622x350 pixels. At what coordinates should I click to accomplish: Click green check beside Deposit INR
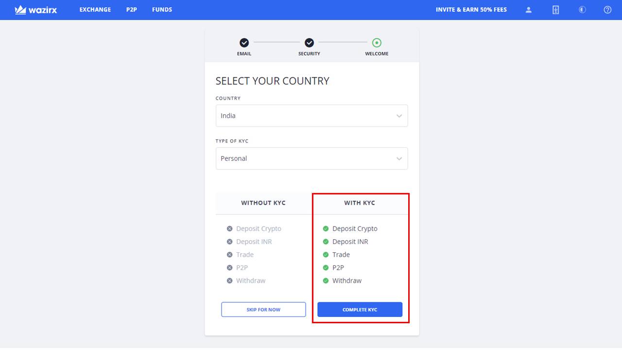coord(326,242)
